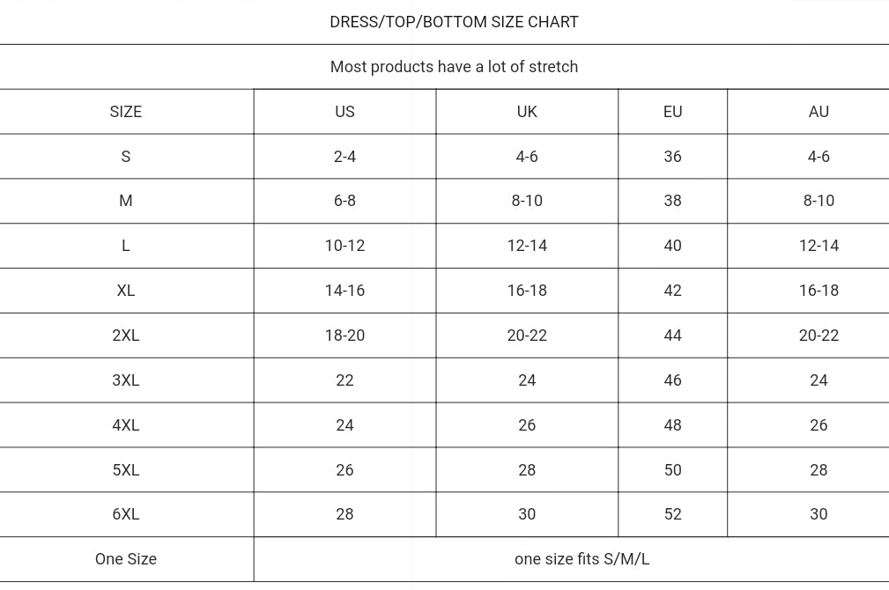
Task: Click EU value 46 for 3XL
Action: (672, 380)
